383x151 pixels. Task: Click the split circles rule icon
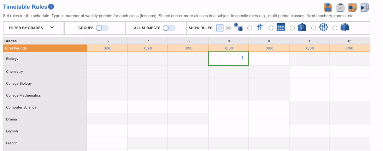coord(238,27)
